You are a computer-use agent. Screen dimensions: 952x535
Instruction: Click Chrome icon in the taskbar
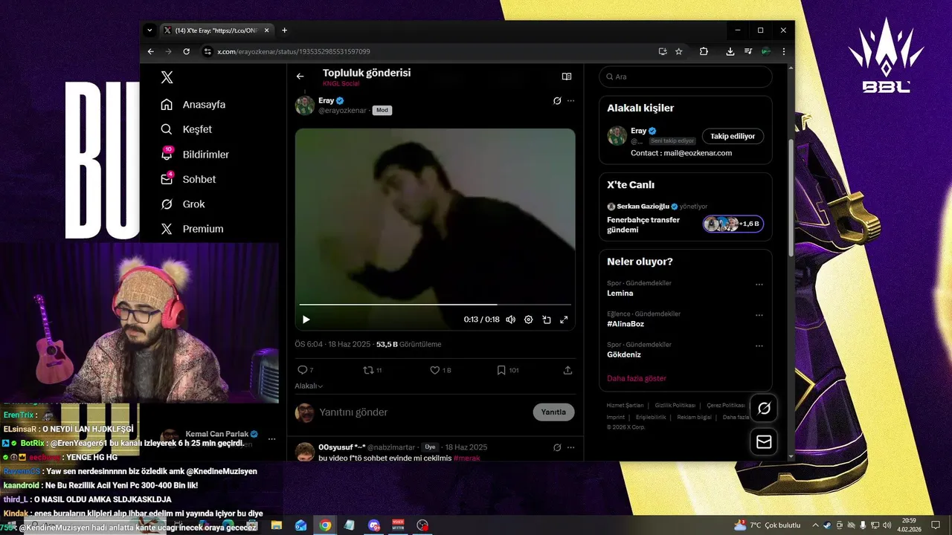pos(325,525)
